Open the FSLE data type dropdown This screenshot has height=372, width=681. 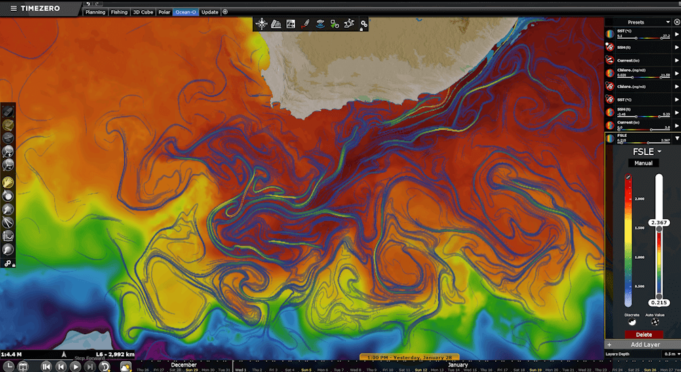(647, 152)
